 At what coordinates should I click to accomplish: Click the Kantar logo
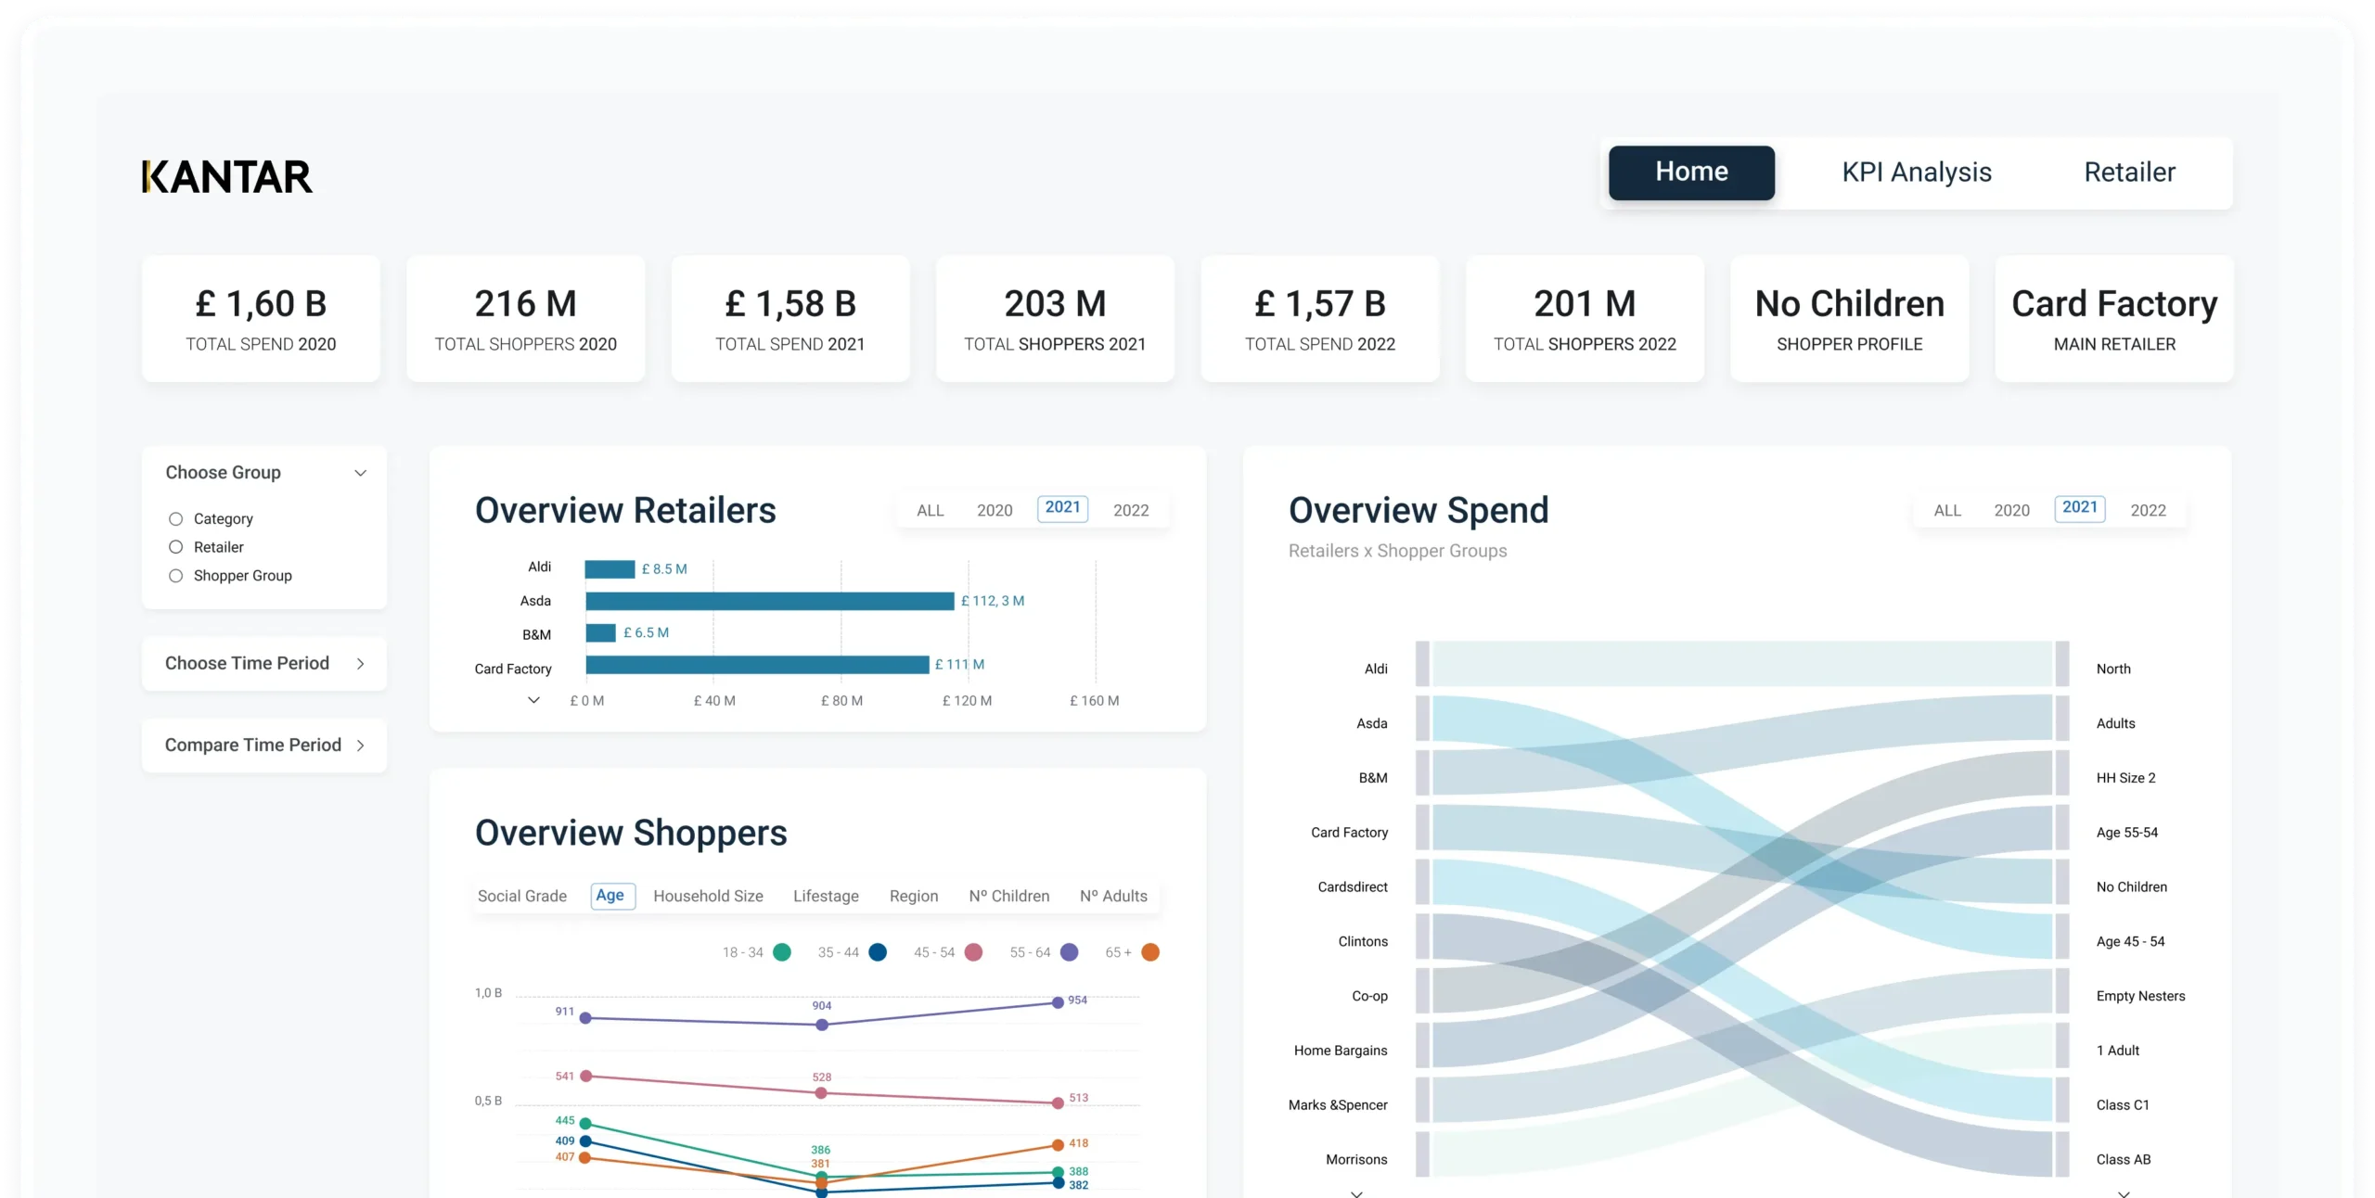click(x=227, y=176)
